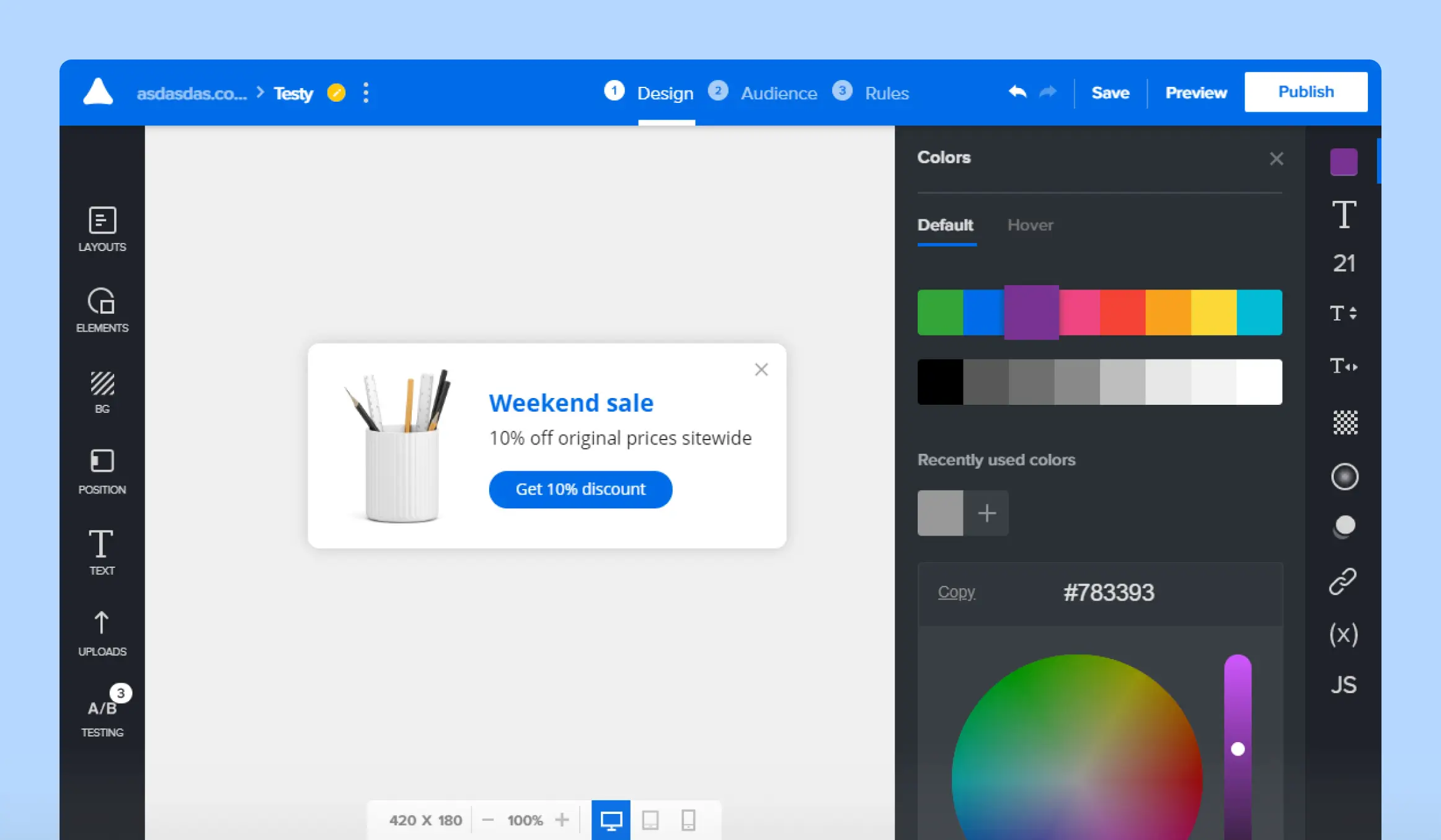Screen dimensions: 1441x840
Task: Open the variables (x) tool
Action: point(1344,634)
